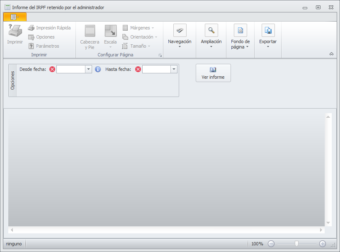The image size is (340, 252).
Task: Click the info icon beside Desde fecha
Action: coord(98,69)
